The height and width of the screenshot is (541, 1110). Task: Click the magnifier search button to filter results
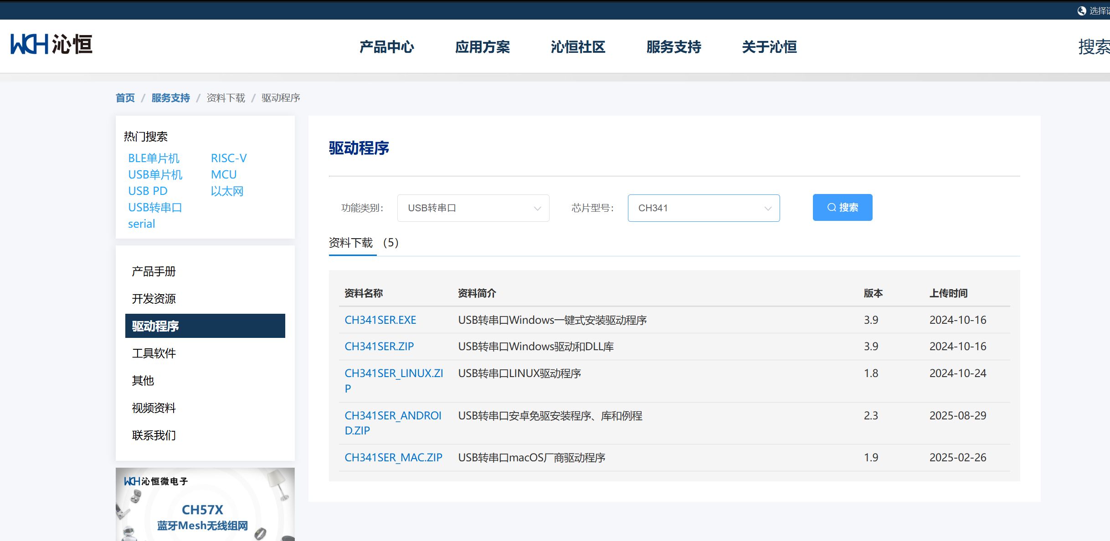coord(842,207)
